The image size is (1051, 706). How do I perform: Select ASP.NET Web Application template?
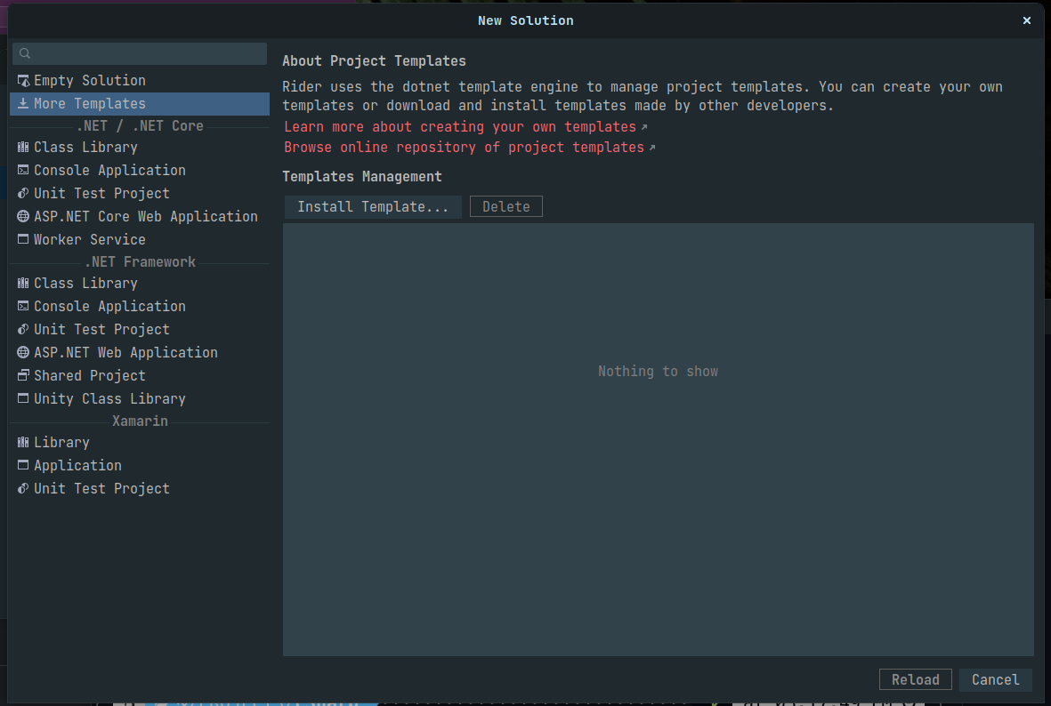[140, 352]
